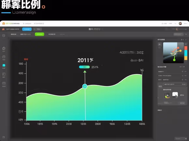This screenshot has height=141, width=189.
Task: Click the button at bottom of properties card
Action: coord(182,103)
